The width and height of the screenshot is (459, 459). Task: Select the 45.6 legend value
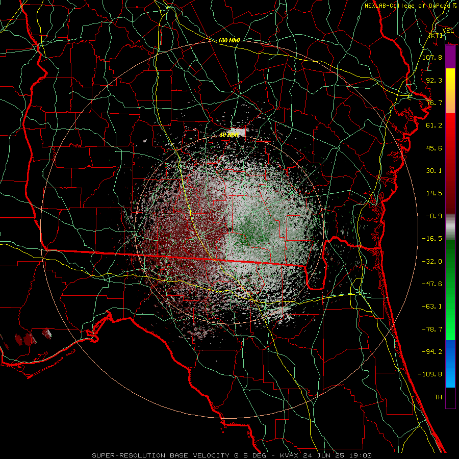click(x=434, y=148)
